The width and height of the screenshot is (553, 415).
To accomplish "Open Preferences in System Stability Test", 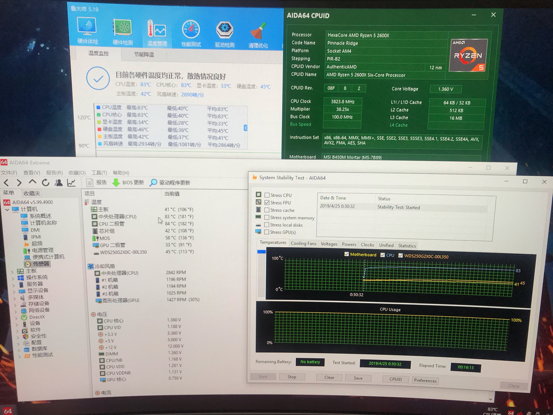I will coord(425,380).
